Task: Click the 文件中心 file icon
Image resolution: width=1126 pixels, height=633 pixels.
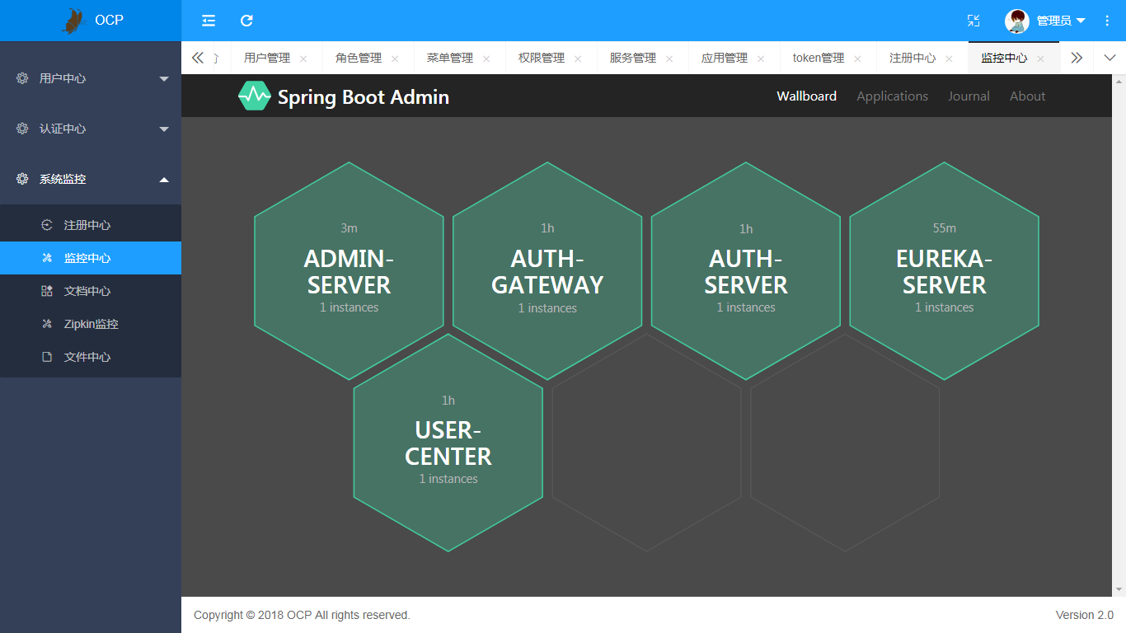Action: click(x=47, y=357)
